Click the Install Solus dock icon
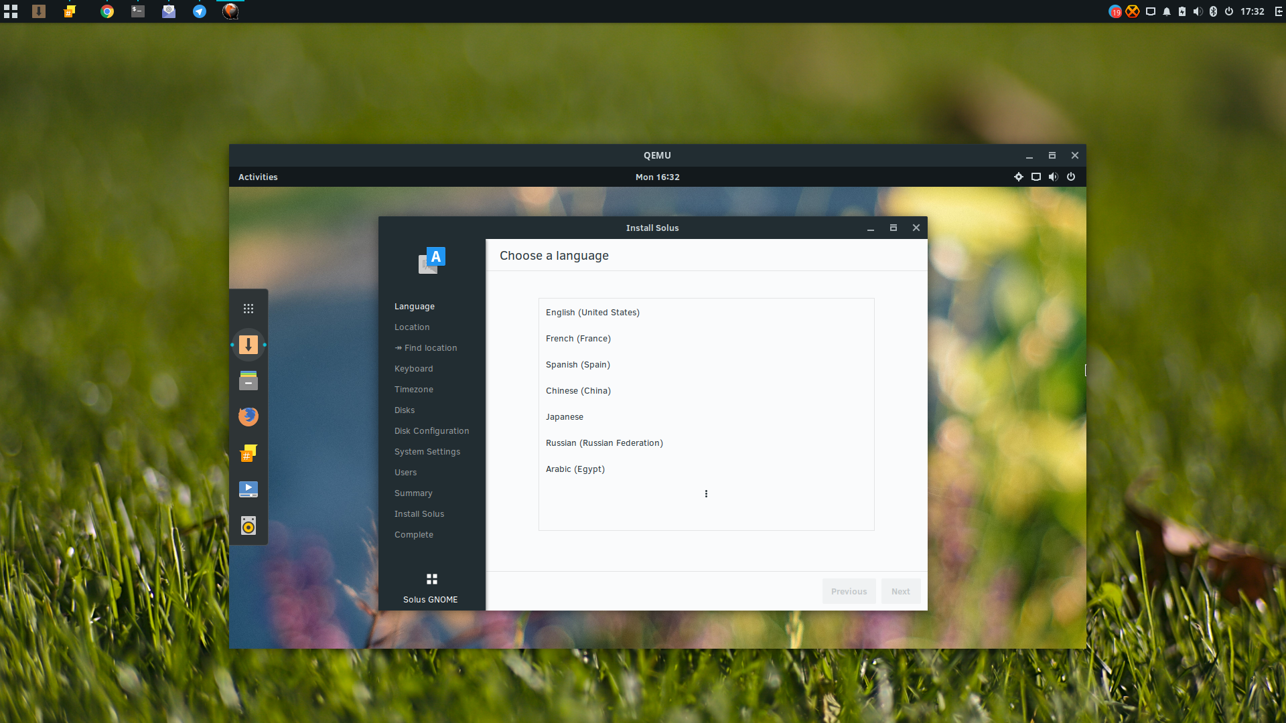This screenshot has width=1286, height=723. 248,345
